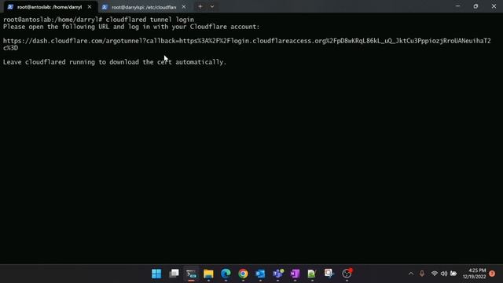Switch to the root@darrylspi: /etc/cloudflared tab
Image resolution: width=503 pixels, height=283 pixels.
point(144,7)
